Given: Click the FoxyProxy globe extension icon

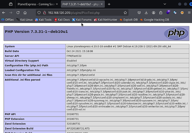Looking at the screenshot, I should 175,13.
